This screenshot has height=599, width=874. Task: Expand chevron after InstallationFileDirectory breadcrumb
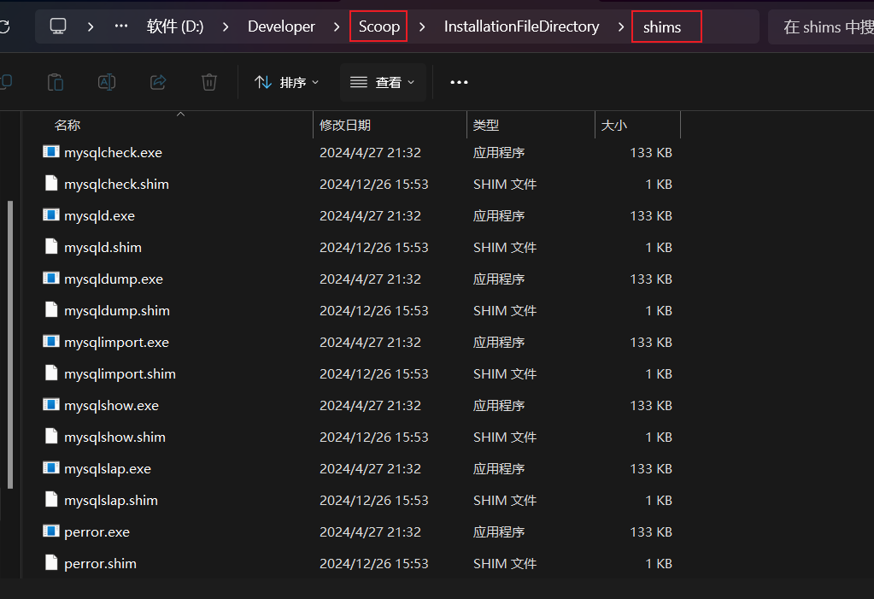tap(621, 26)
